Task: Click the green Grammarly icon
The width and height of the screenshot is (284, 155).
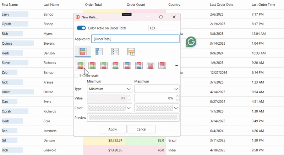Action: (191, 42)
